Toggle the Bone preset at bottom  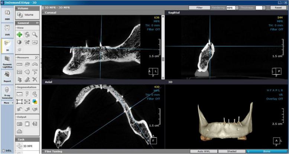[267, 151]
